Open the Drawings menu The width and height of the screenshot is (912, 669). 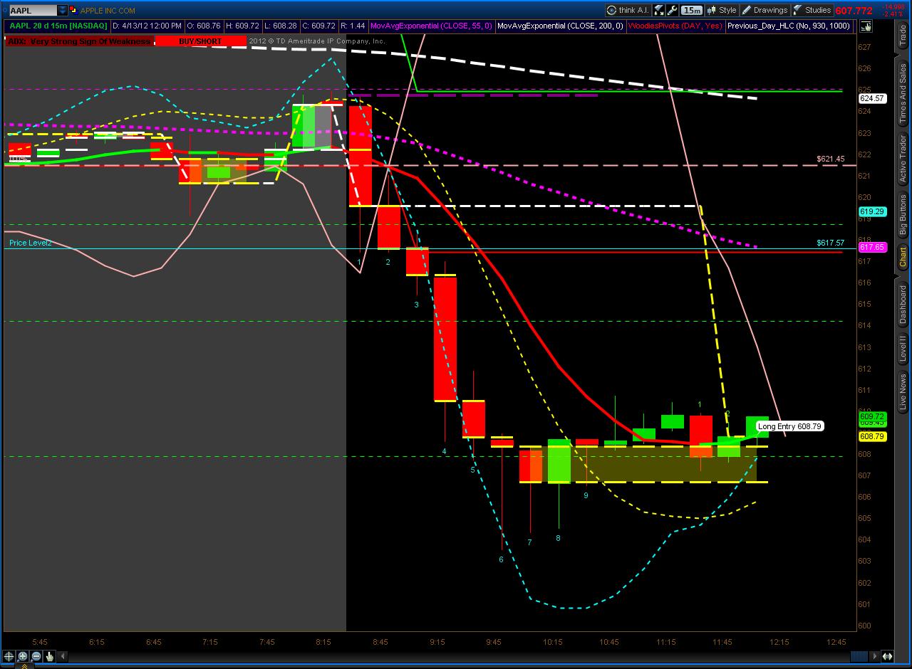(765, 10)
